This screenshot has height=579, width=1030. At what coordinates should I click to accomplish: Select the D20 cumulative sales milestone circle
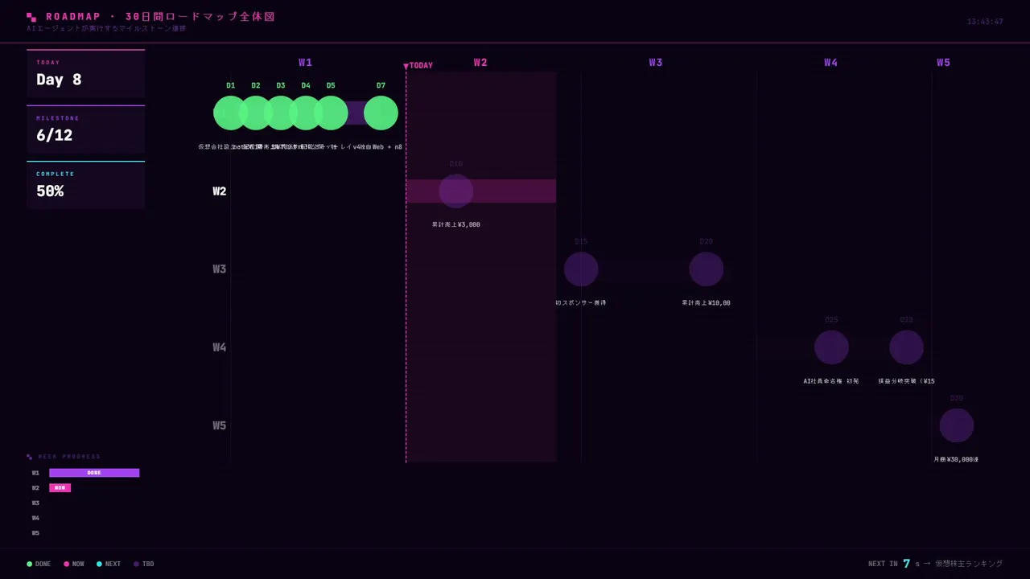707,269
